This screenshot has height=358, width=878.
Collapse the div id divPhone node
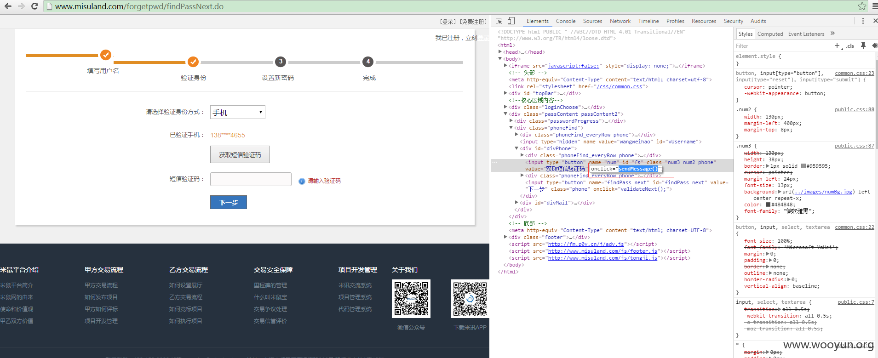coord(516,148)
